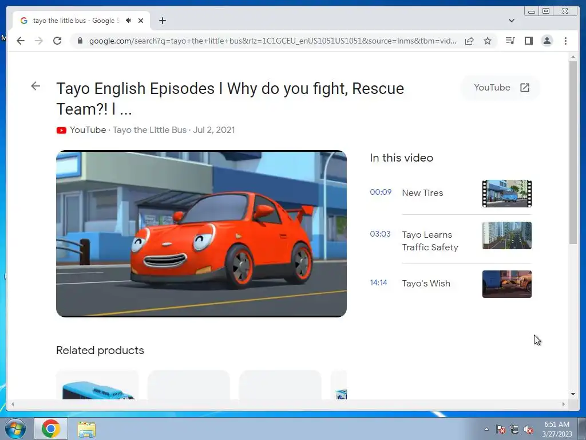Click the forward navigation arrow
The image size is (586, 440).
click(38, 41)
